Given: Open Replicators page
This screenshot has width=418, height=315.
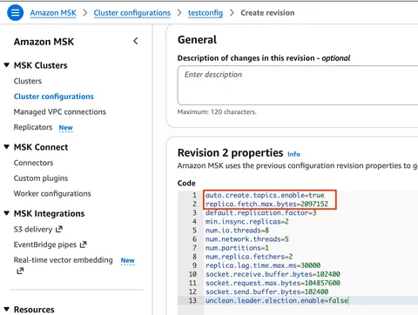Looking at the screenshot, I should (33, 127).
